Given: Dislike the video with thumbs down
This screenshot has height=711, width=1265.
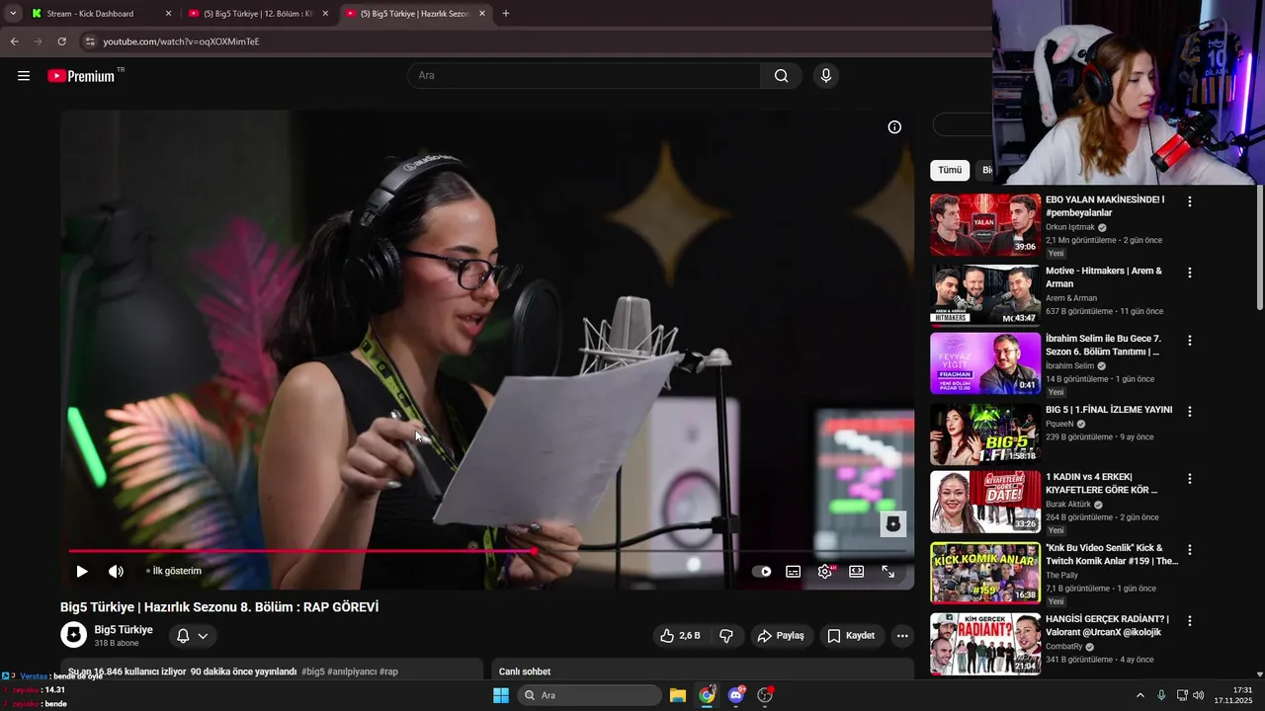Looking at the screenshot, I should 726,636.
